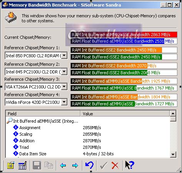This screenshot has height=173, width=182.
Task: Click the RAM Float Buffered 1727 MB/s bar
Action: pos(124,104)
